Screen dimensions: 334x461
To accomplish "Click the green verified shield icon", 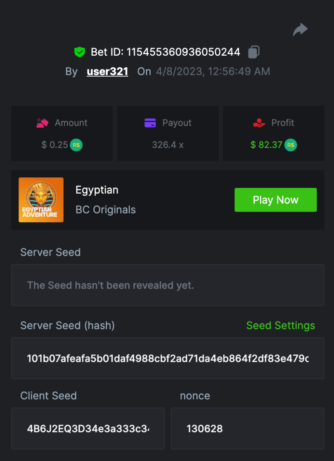I will (x=80, y=52).
